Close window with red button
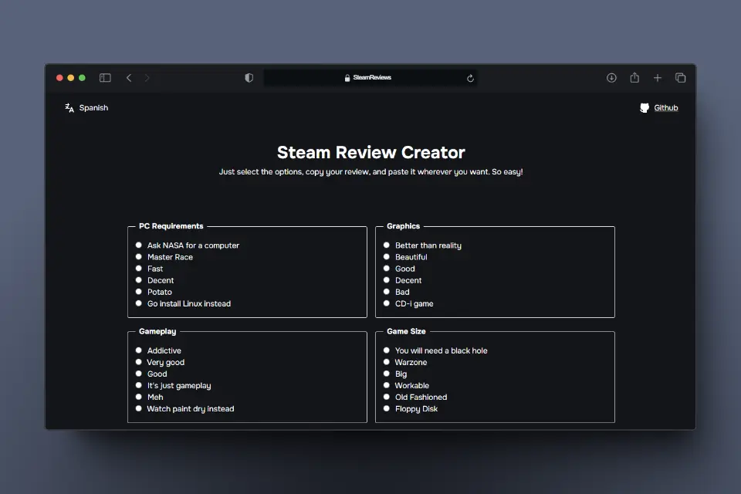Screen dimensions: 741x494 coord(59,78)
